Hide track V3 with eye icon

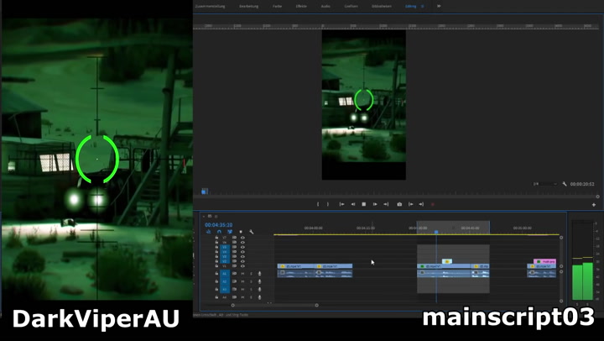pyautogui.click(x=242, y=256)
